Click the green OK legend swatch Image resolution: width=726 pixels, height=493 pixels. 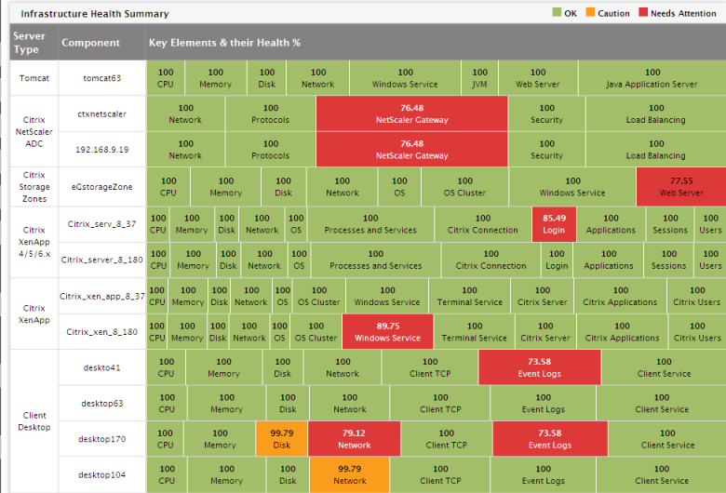pos(557,12)
